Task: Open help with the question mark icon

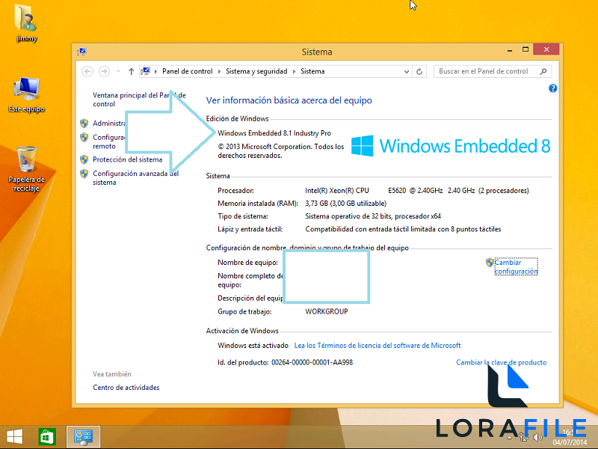Action: tap(552, 88)
